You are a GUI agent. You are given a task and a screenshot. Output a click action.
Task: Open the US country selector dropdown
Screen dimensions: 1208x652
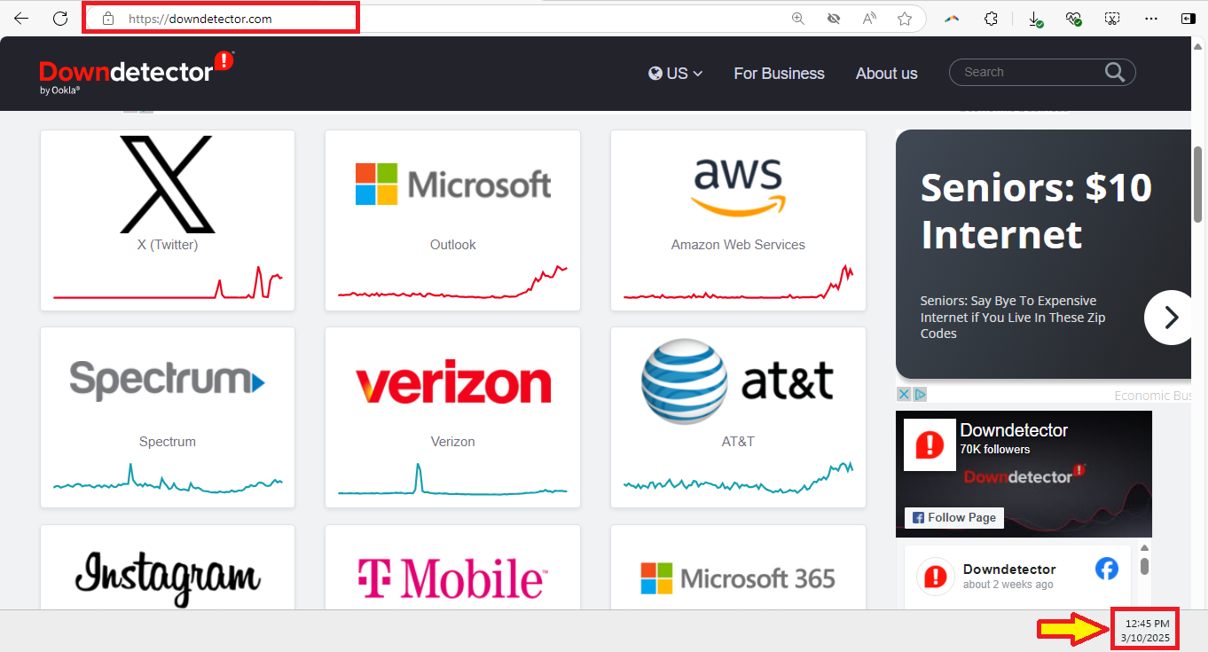676,74
